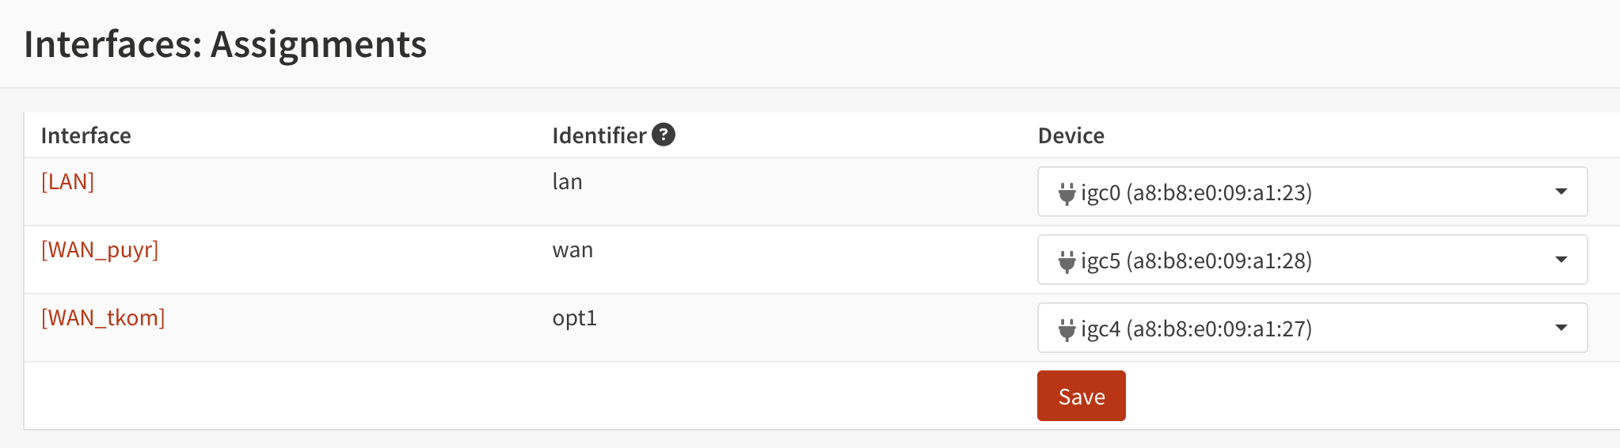Expand the LAN device dropdown arrow
The image size is (1620, 448).
pos(1561,192)
